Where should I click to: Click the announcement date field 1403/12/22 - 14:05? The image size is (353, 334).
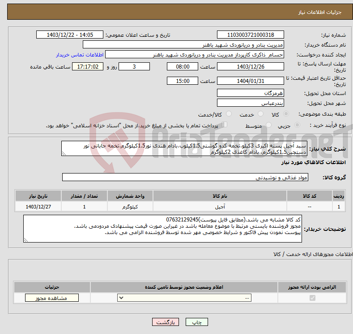point(69,35)
